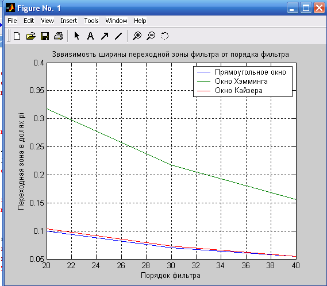Screen dimensions: 327x286
Task: Click the 'Figure No. 1' title bar text
Action: click(x=39, y=8)
